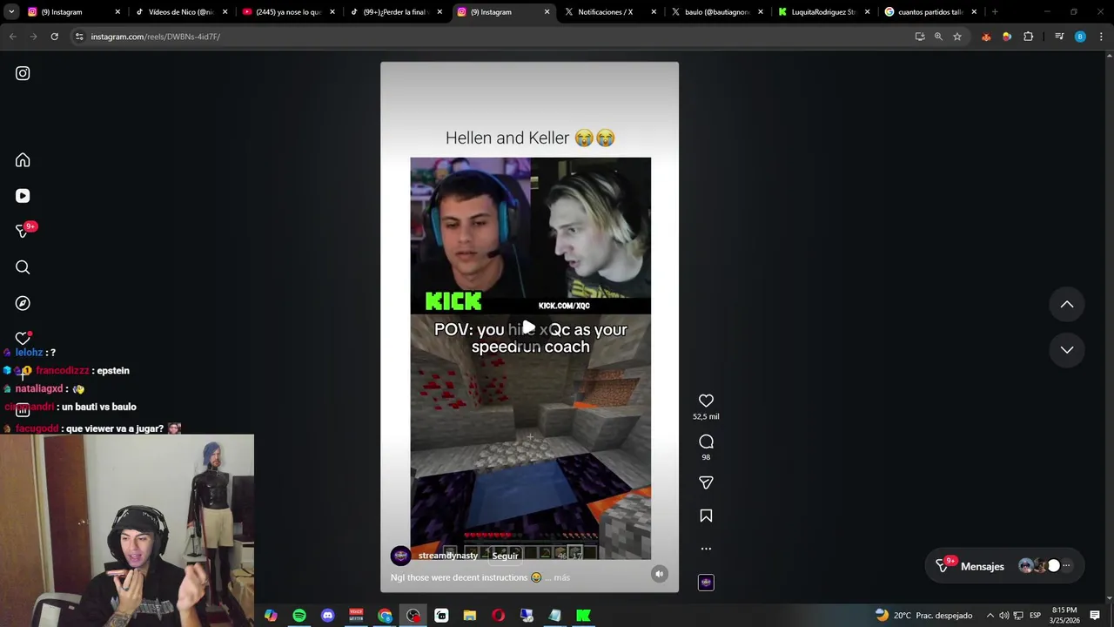Open a new browser tab
This screenshot has width=1114, height=627.
point(995,12)
